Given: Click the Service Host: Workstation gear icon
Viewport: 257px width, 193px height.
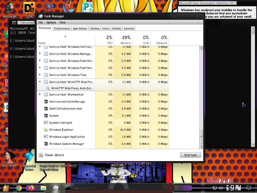Looking at the screenshot, I should pyautogui.click(x=46, y=94).
